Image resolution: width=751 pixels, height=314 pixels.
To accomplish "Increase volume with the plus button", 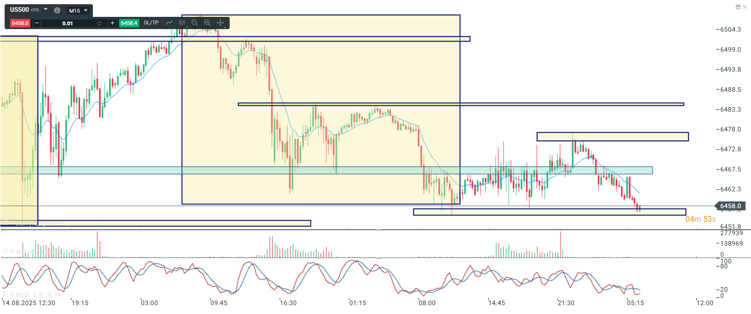I will point(112,23).
